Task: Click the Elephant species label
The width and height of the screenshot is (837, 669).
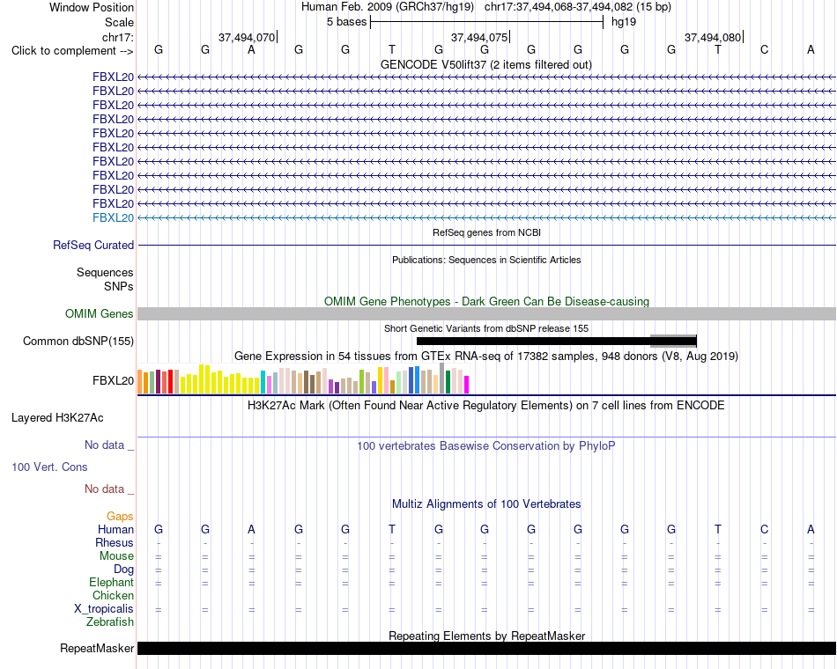Action: click(x=111, y=582)
